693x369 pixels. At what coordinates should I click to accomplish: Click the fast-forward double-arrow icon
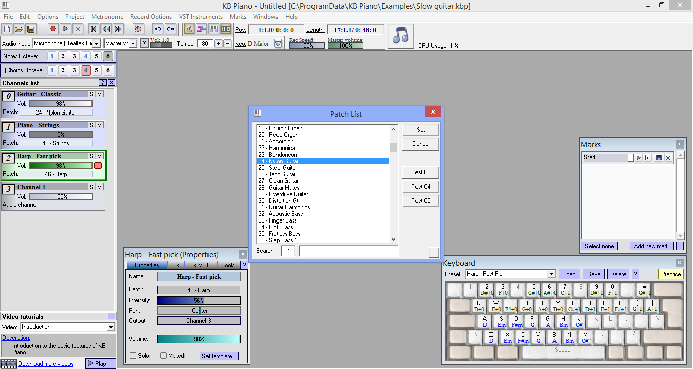pos(118,29)
